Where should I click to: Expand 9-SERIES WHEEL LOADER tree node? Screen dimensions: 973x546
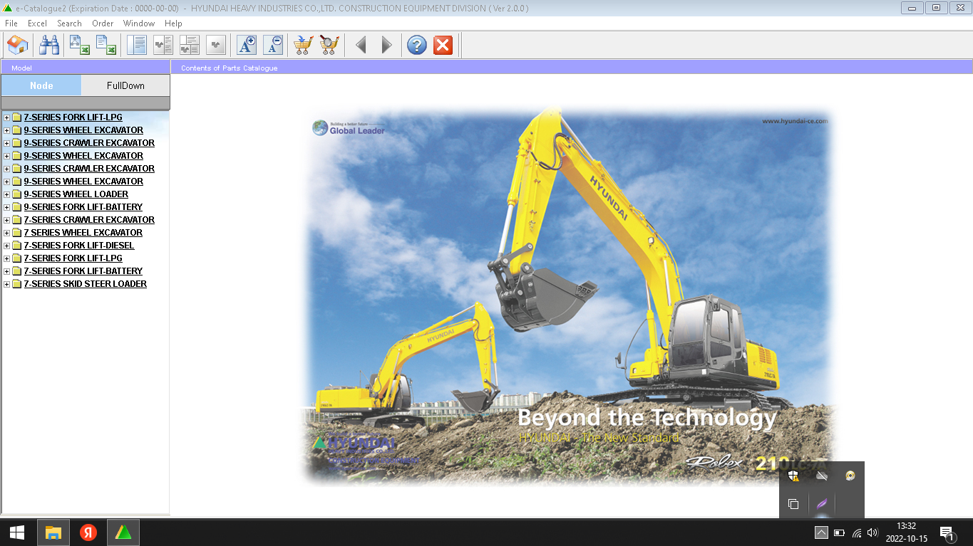pos(7,194)
